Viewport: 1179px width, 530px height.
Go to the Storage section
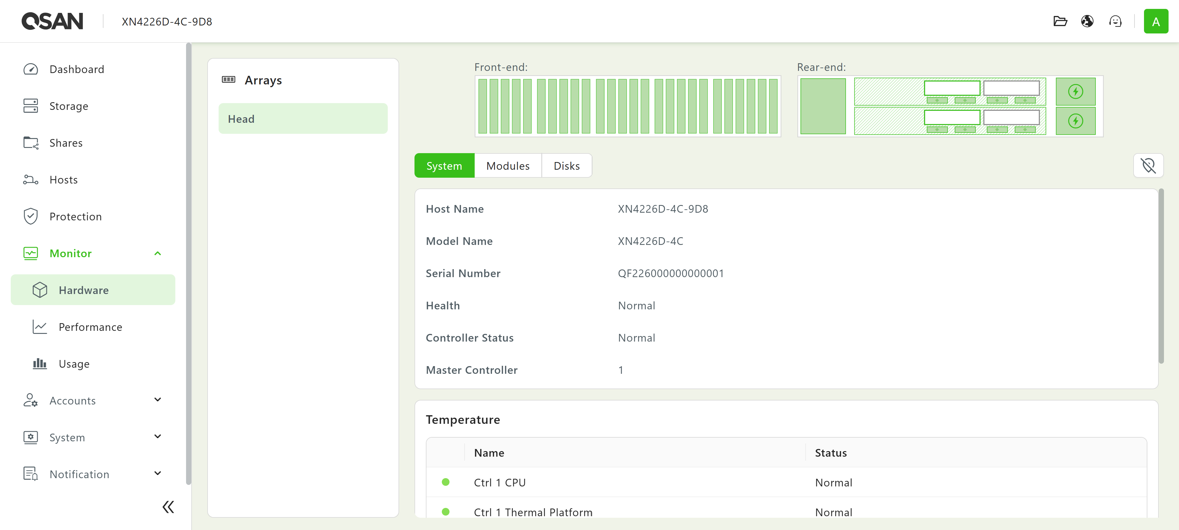[x=69, y=106]
